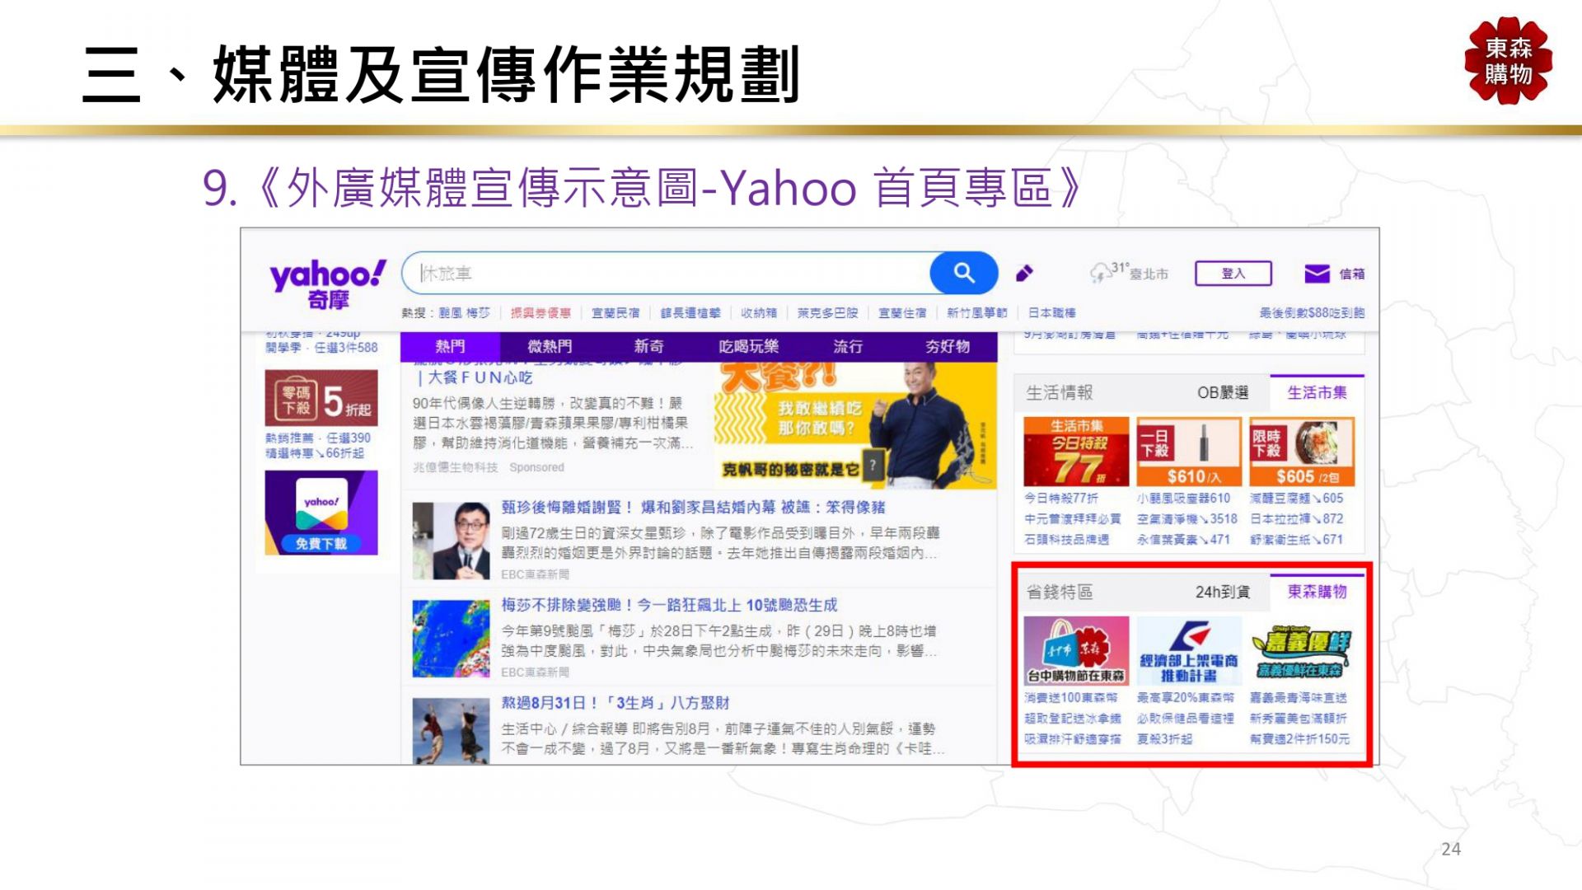Click 最後倒數$88吃到飽 link
Viewport: 1582px width, 890px height.
[x=1312, y=312]
